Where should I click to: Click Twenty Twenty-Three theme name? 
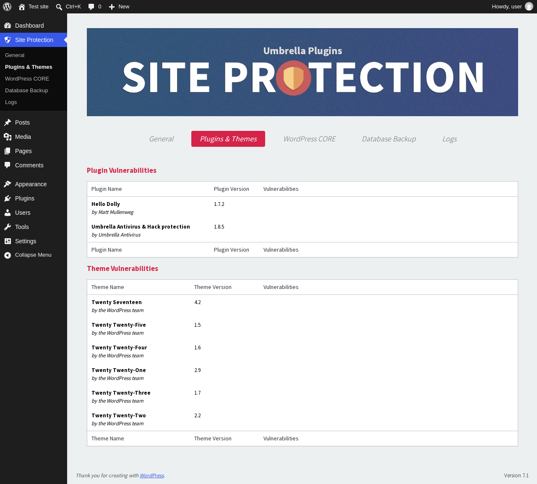click(x=121, y=393)
